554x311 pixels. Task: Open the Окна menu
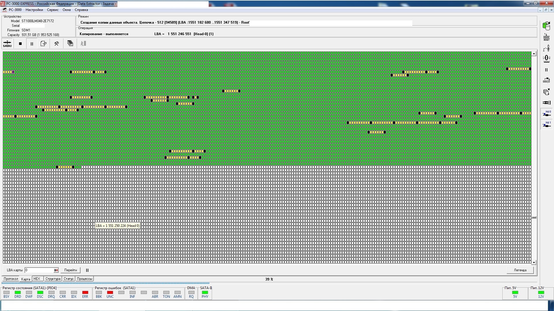[x=66, y=10]
